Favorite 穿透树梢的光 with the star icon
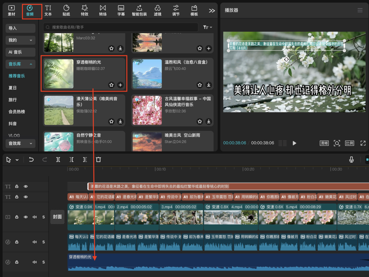Image resolution: width=369 pixels, height=277 pixels. point(111,85)
